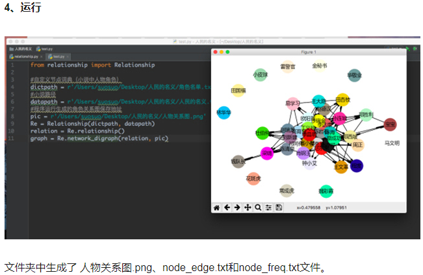The image size is (423, 275).
Task: Click the datapath variable on line 6
Action: pos(44,102)
